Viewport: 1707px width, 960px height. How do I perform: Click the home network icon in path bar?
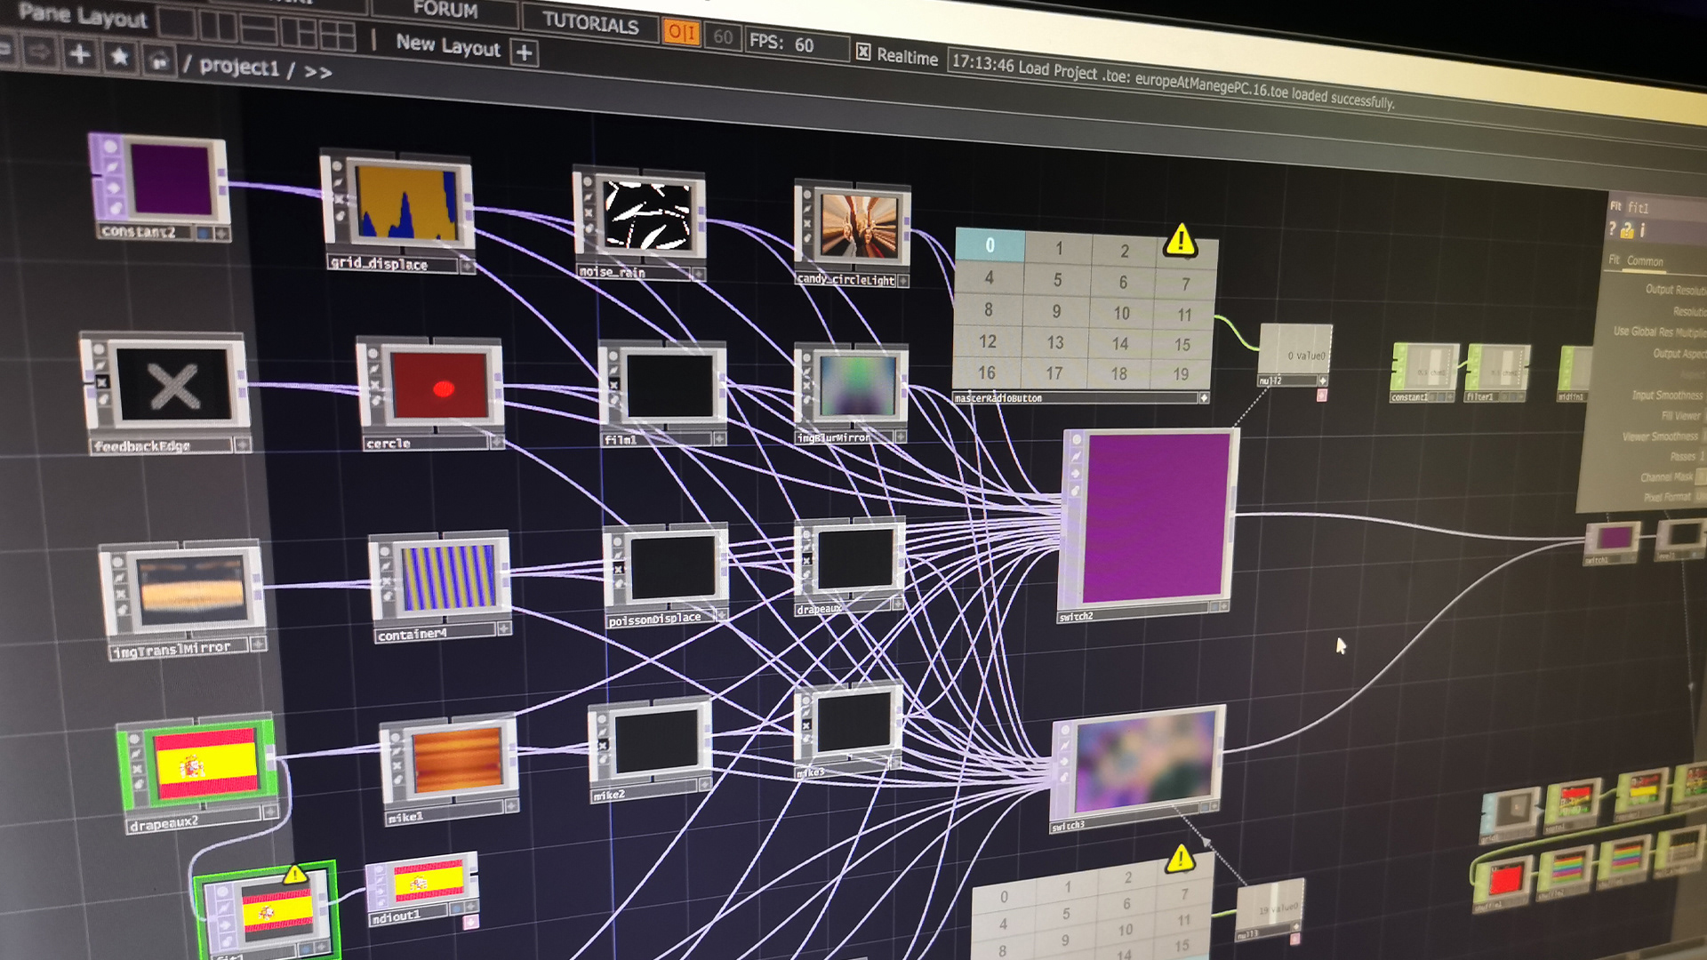point(158,60)
